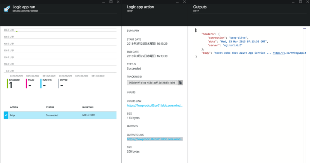Click the rocket Logic app run icon
This screenshot has height=163, width=310.
click(7, 8)
